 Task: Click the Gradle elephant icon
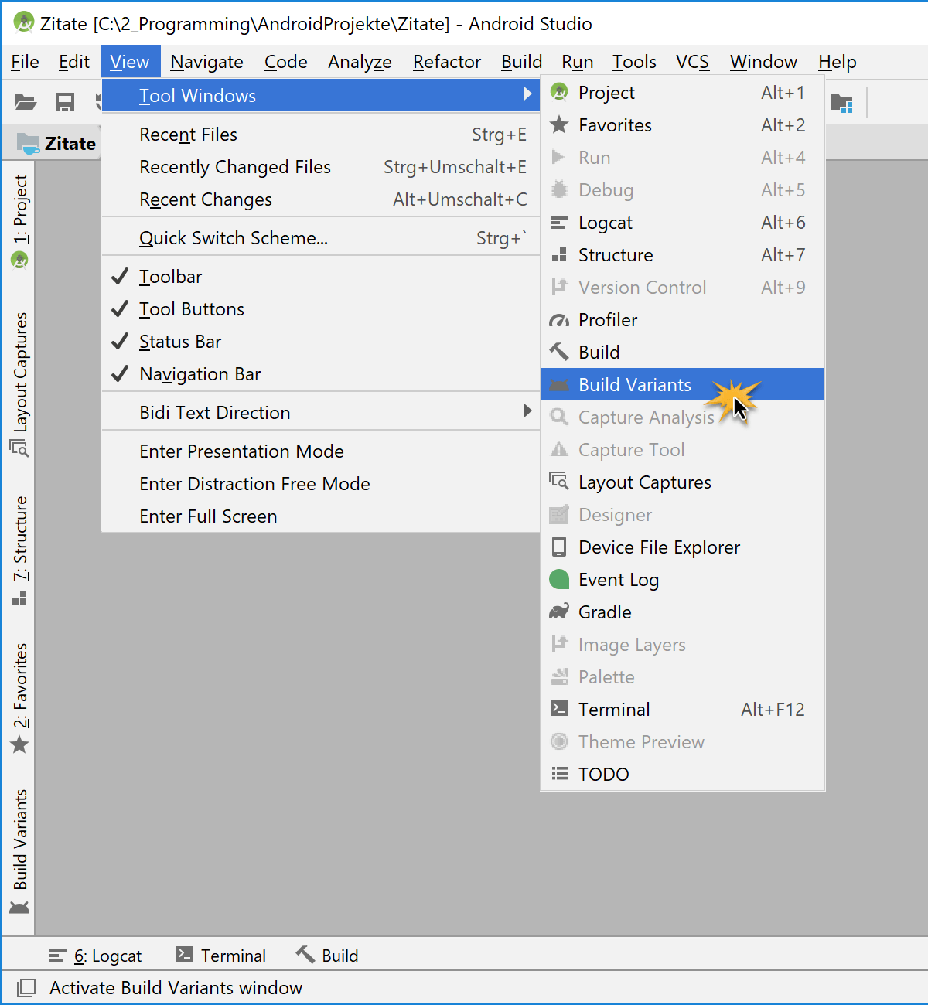tap(559, 612)
